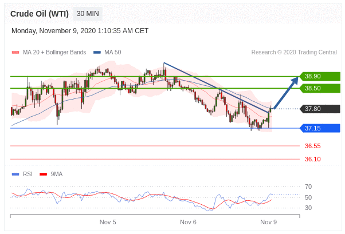Screen dimensions: 345x234
Task: Click the dark blue MA 50 swatch
Action: 97,52
